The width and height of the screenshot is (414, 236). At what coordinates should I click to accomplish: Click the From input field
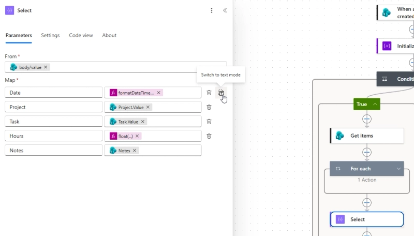coord(115,67)
